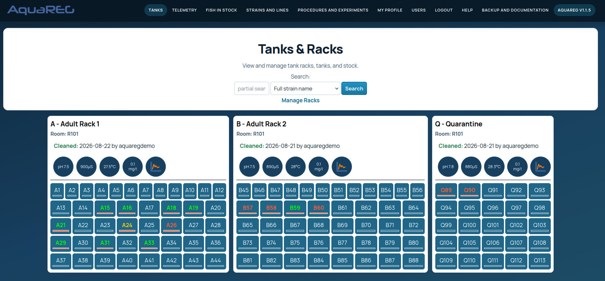Log out via the Logout item
The image size is (605, 281).
pyautogui.click(x=444, y=10)
